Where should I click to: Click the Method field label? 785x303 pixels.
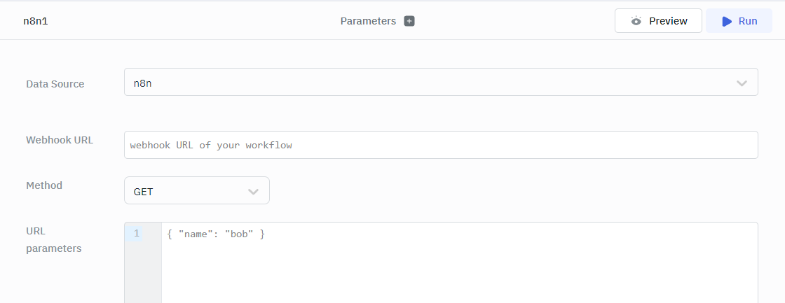click(x=44, y=185)
